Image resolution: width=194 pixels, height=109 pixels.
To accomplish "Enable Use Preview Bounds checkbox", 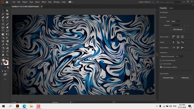I will (161, 60).
